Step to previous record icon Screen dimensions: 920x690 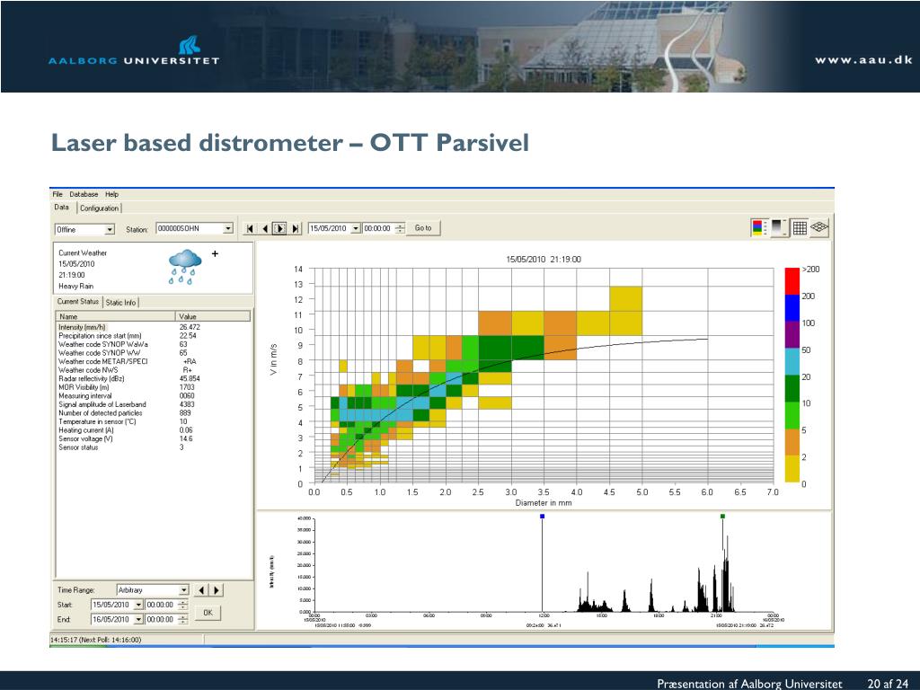point(265,229)
